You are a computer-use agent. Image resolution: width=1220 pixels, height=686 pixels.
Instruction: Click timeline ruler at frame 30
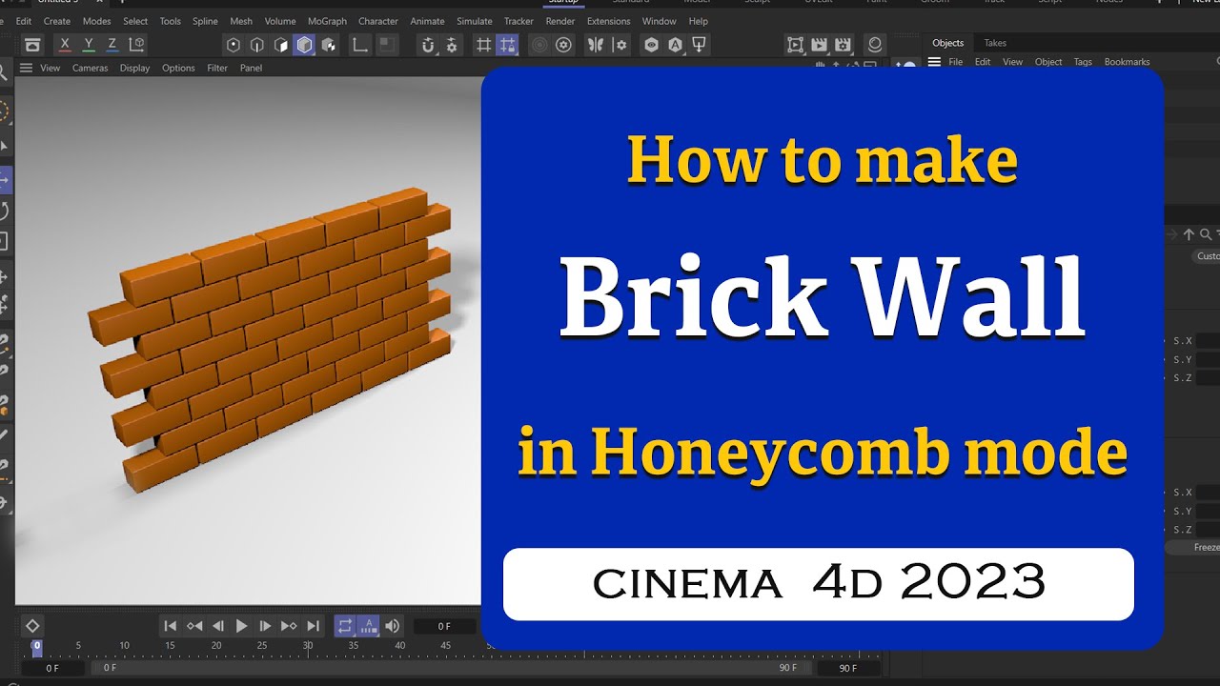pyautogui.click(x=308, y=648)
